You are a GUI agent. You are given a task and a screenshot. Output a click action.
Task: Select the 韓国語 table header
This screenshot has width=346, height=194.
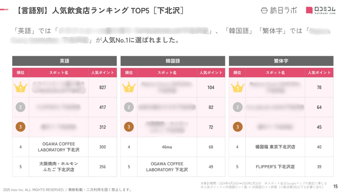[173, 61]
